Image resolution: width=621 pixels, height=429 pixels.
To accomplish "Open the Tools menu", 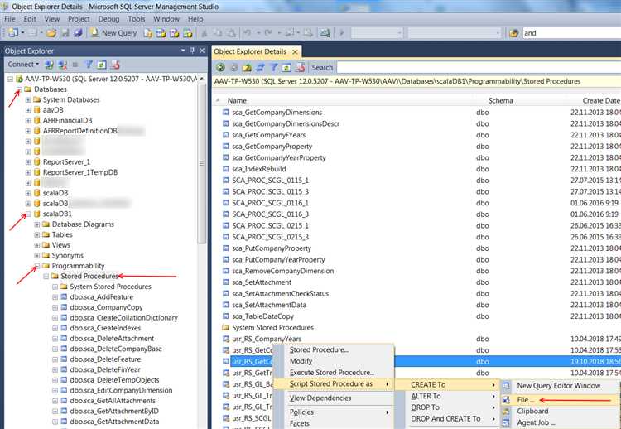I will [x=137, y=18].
